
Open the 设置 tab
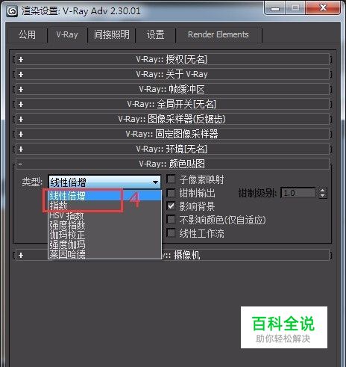[x=156, y=35]
